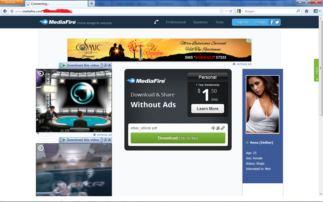Click the Sign Up button

242,22
